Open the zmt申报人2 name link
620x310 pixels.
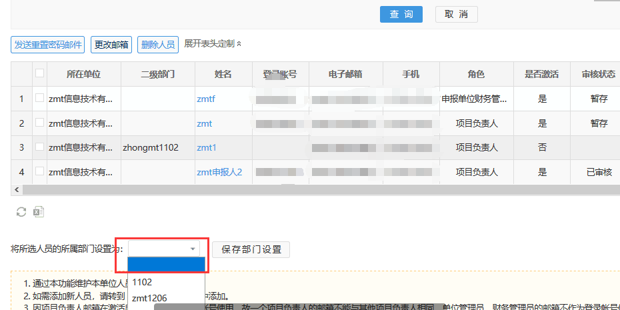point(219,173)
